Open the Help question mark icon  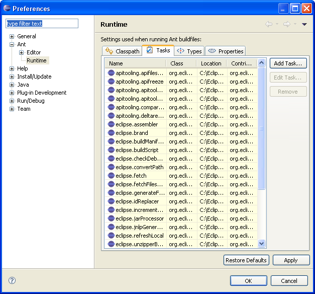[12, 280]
